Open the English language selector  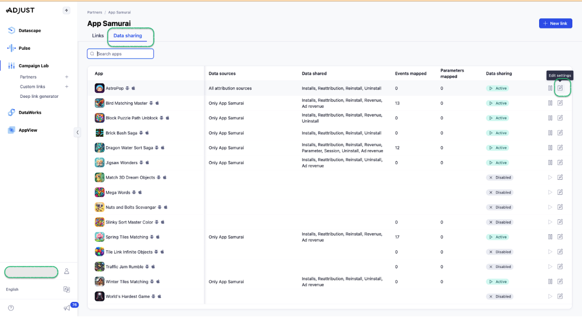(12, 289)
